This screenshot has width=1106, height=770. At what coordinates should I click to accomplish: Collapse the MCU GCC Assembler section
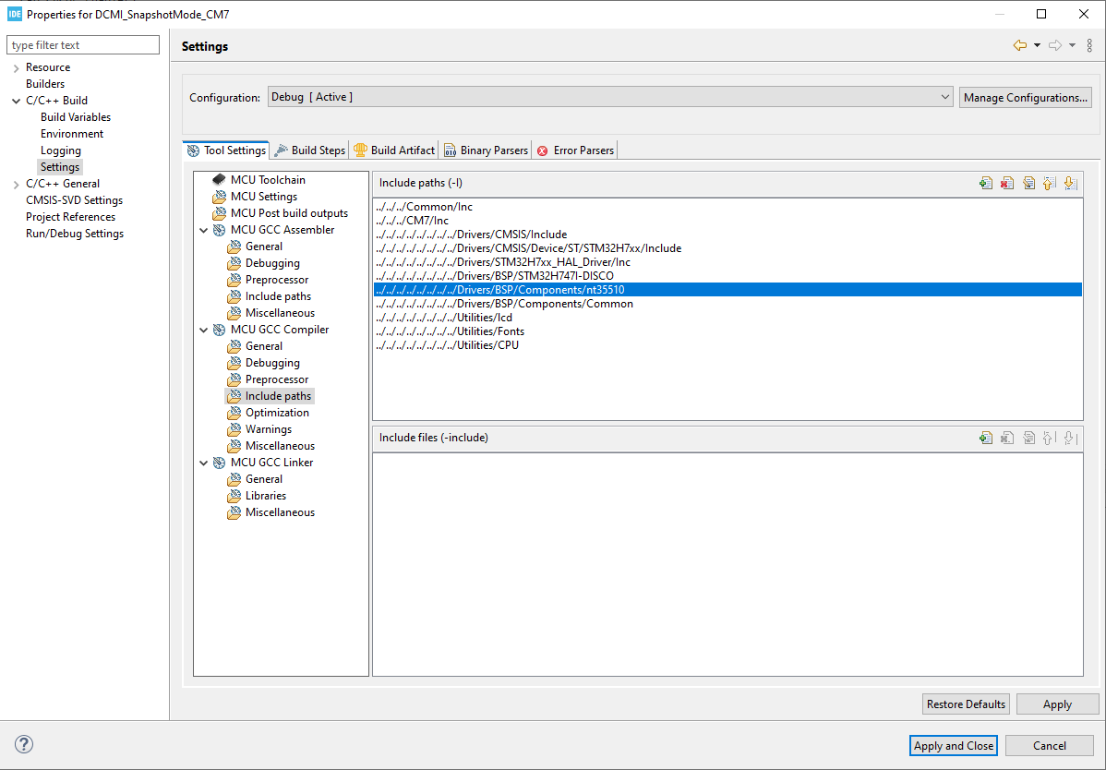coord(204,229)
